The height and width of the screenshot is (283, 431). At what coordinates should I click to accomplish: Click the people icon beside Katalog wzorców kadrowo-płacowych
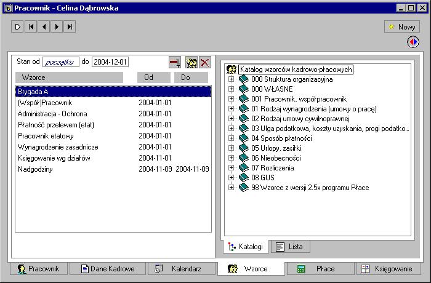tap(232, 70)
